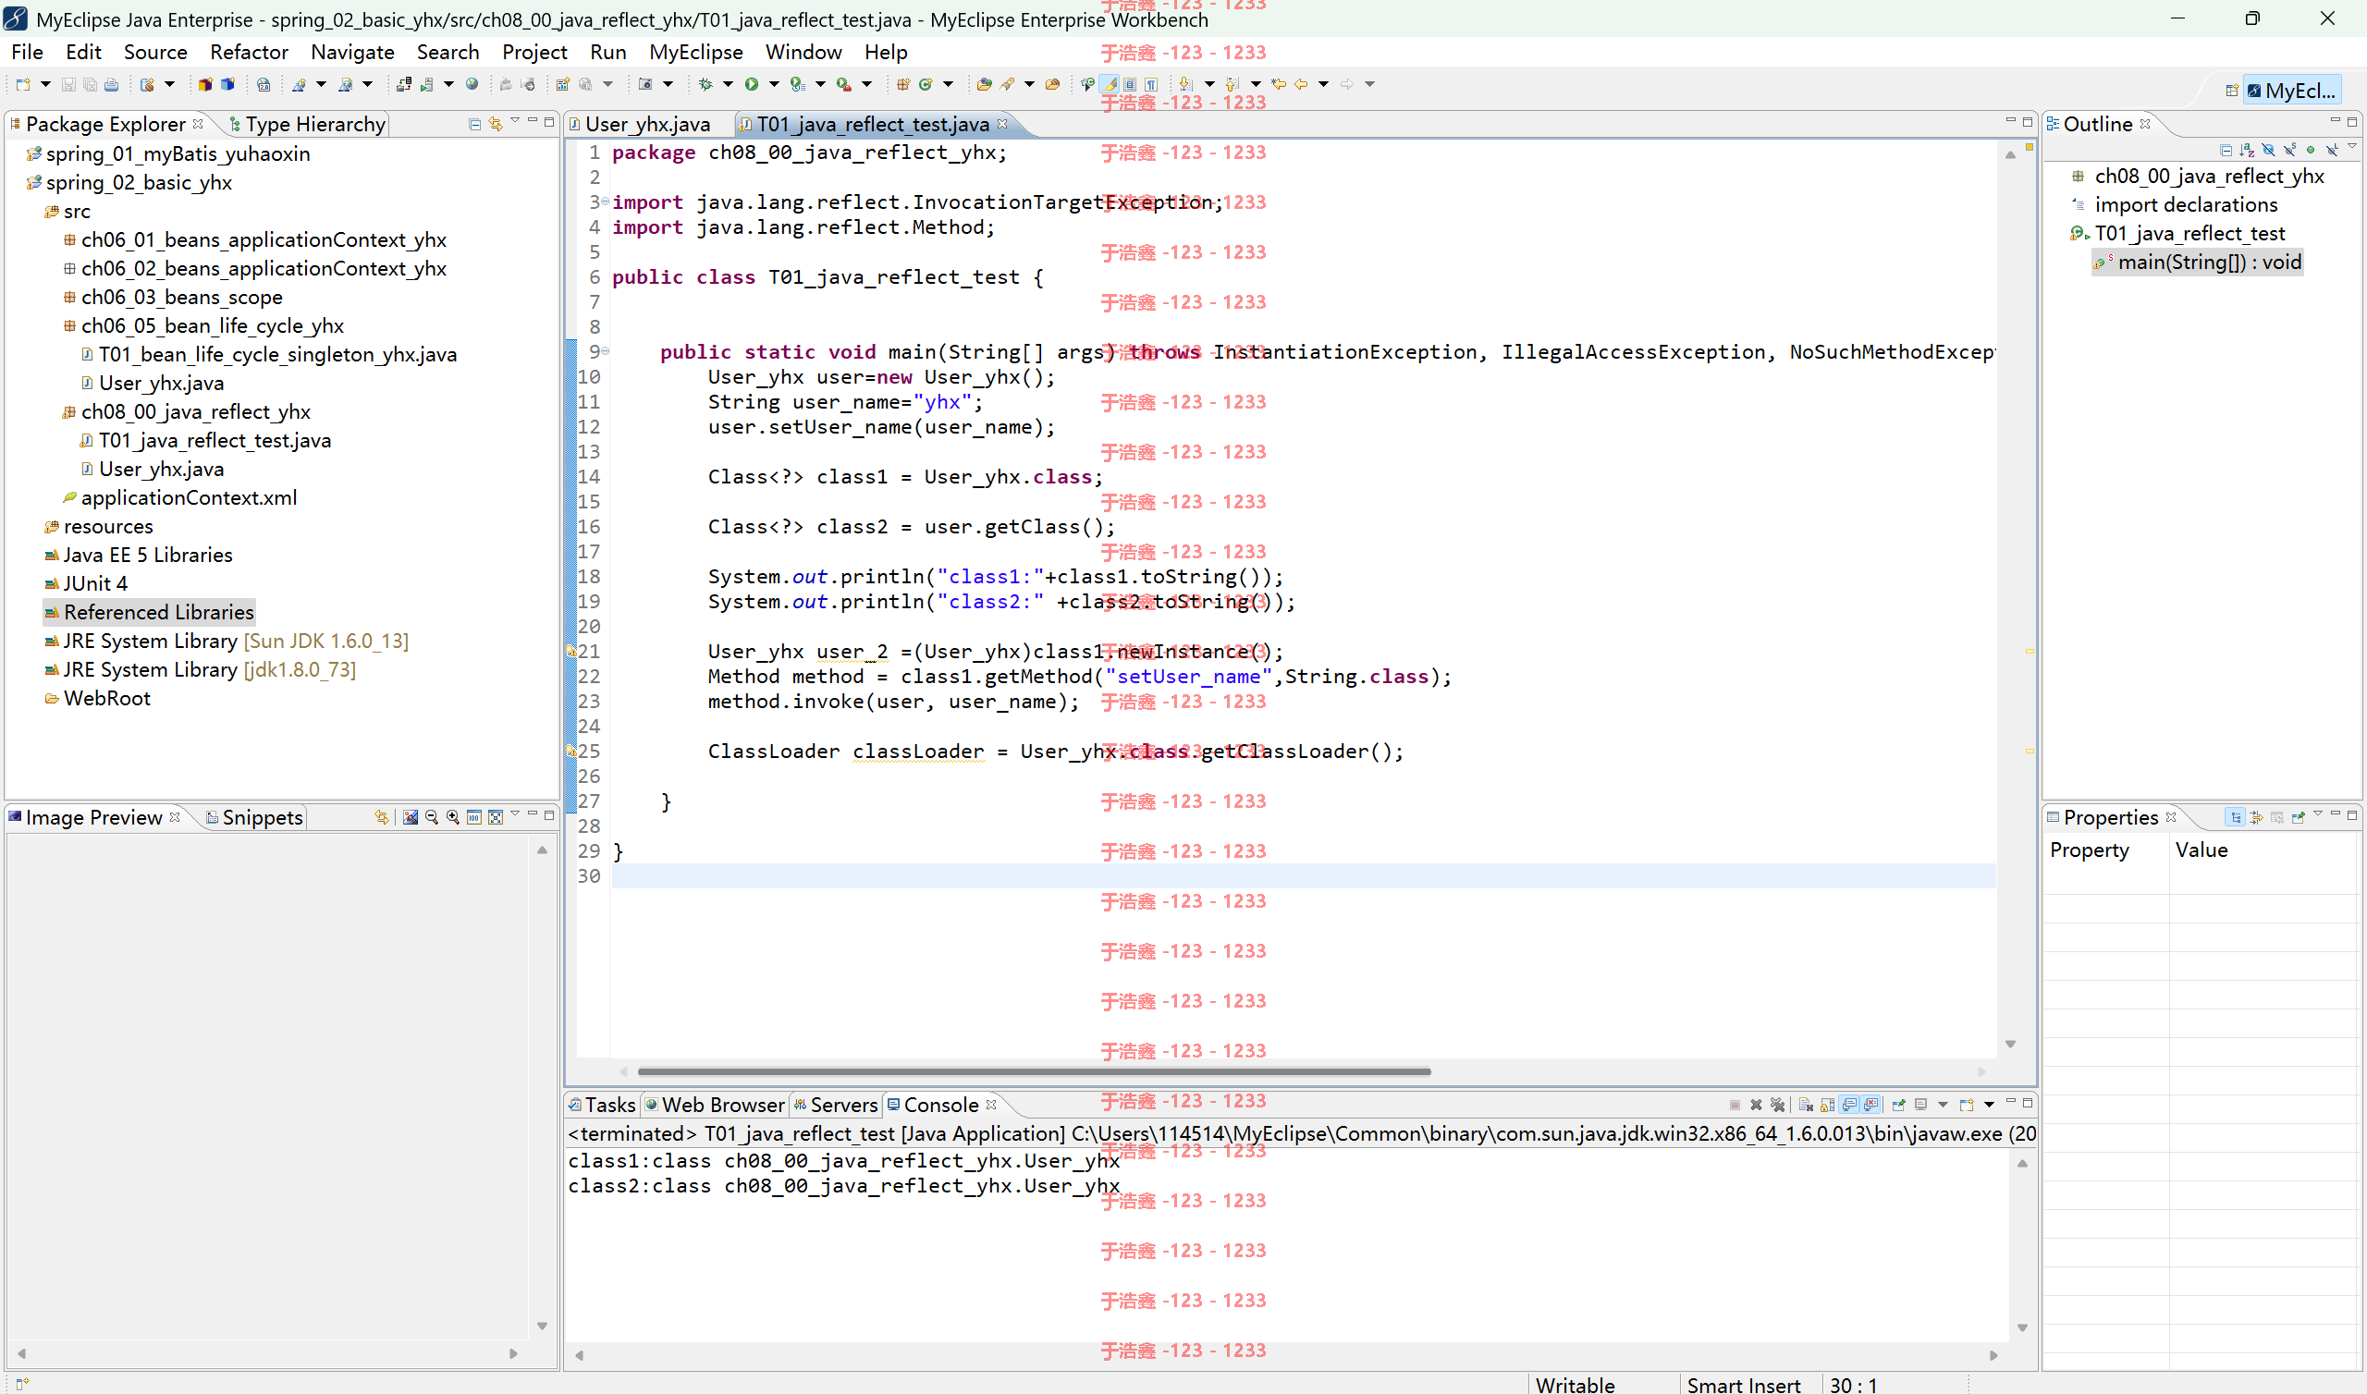Click zoom out icon in Image Preview
Viewport: 2367px width, 1394px height.
pyautogui.click(x=432, y=817)
